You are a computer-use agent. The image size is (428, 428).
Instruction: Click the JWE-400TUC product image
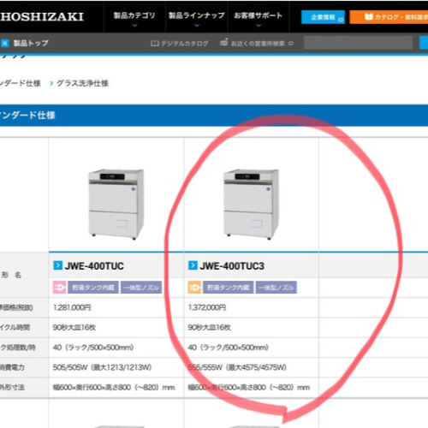click(x=116, y=205)
